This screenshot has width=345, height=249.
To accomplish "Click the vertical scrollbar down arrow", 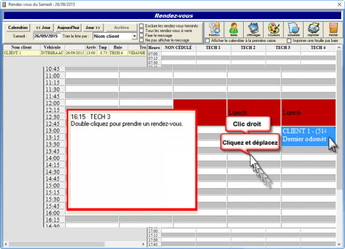I will point(339,244).
